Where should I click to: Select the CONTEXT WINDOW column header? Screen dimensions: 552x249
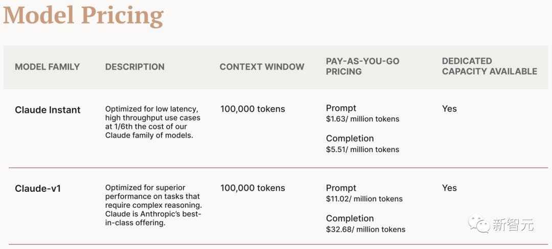(262, 67)
